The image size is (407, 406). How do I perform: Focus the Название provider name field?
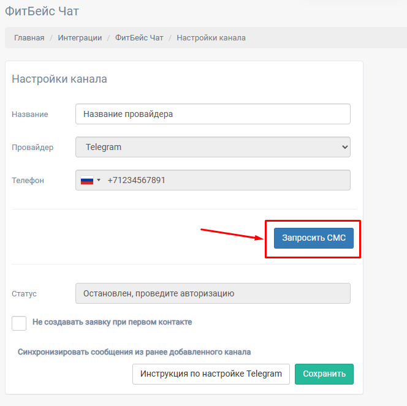point(213,114)
